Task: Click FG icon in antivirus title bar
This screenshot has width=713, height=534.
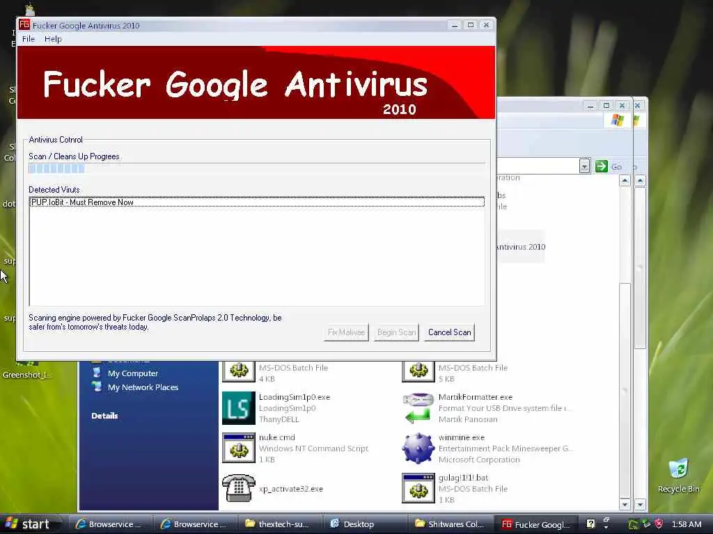Action: [x=24, y=25]
